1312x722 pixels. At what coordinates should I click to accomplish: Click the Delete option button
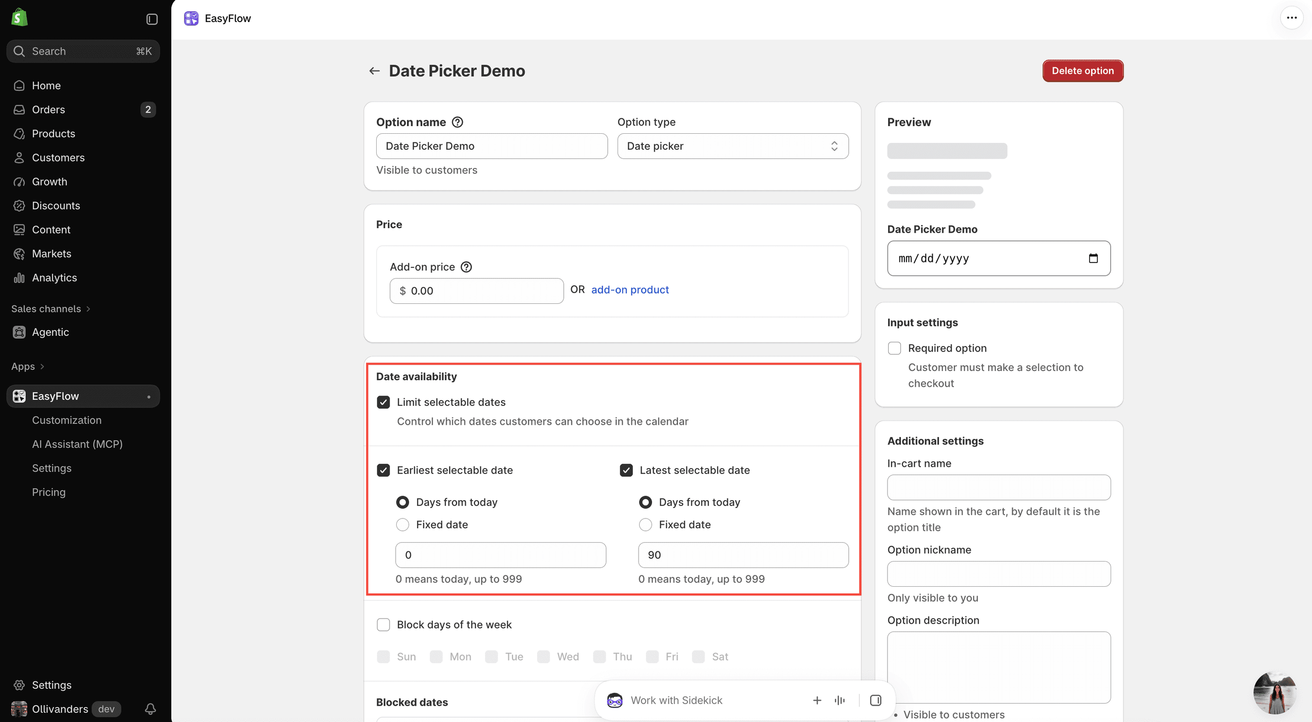point(1083,71)
